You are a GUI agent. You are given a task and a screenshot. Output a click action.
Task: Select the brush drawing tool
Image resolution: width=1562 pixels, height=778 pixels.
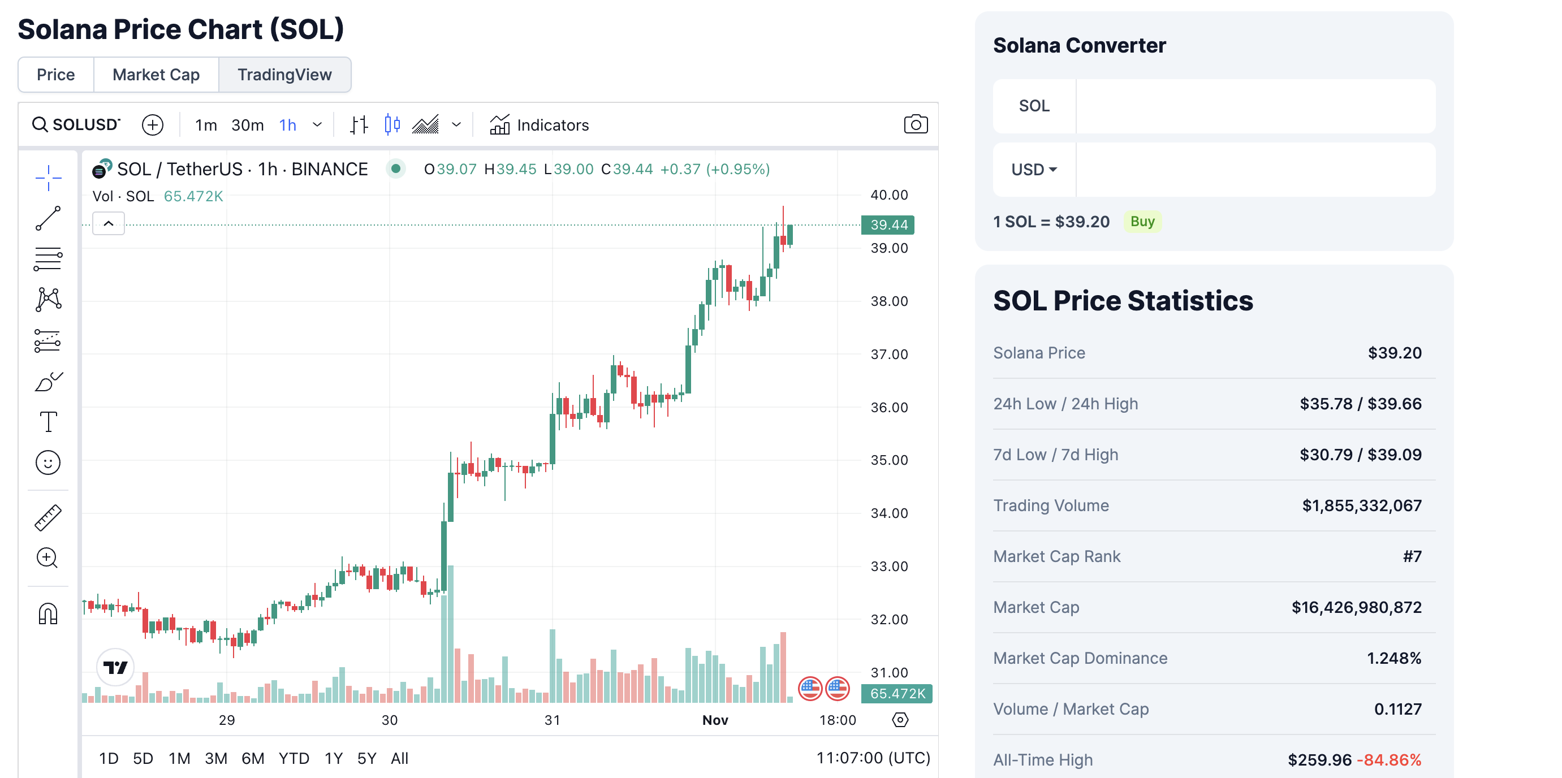(x=48, y=382)
